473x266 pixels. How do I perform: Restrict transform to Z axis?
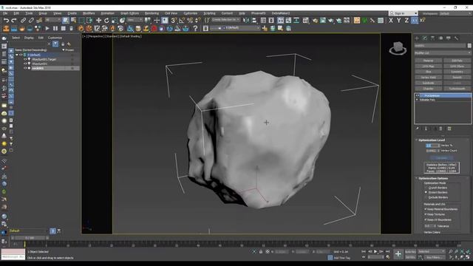406,20
